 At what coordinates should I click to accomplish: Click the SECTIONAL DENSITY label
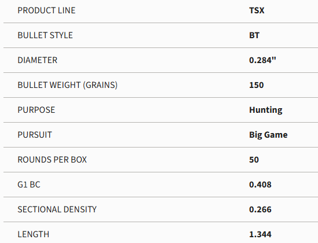pyautogui.click(x=57, y=209)
